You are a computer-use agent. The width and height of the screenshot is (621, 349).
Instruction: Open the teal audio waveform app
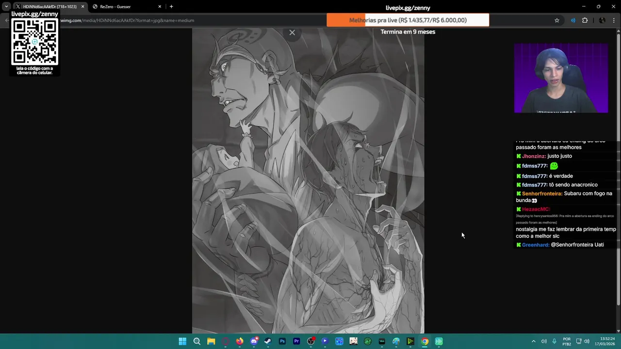coord(439,341)
